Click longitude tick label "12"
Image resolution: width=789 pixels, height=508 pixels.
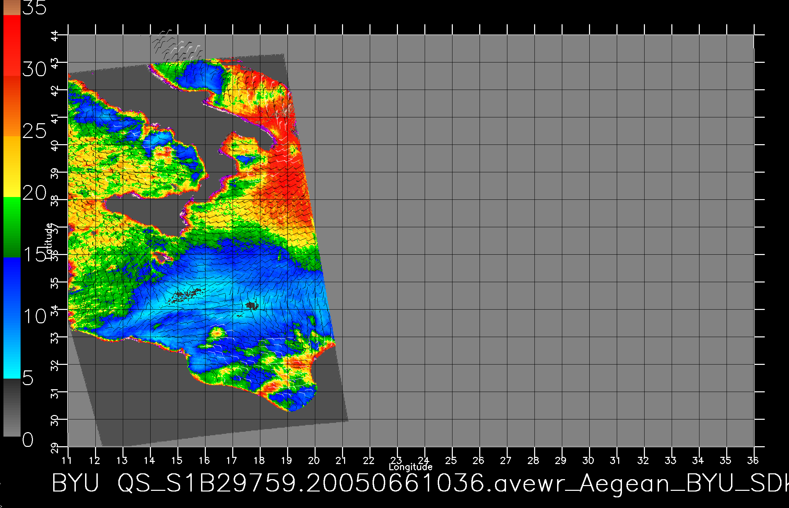(x=94, y=460)
